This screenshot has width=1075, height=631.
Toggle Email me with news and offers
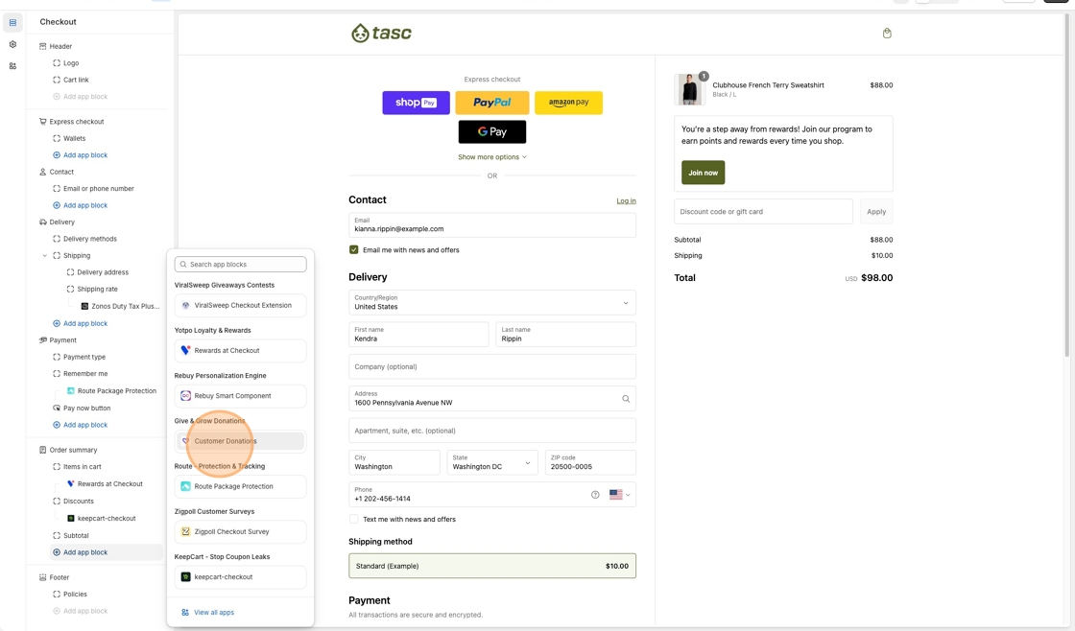354,250
